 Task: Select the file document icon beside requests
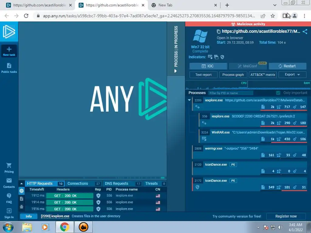pos(22,199)
